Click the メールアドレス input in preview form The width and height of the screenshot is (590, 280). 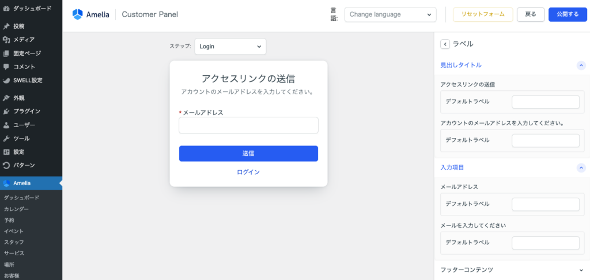[x=248, y=125]
